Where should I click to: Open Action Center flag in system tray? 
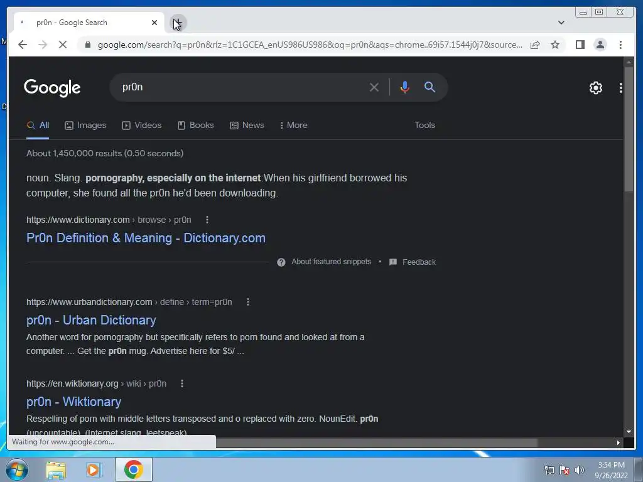pyautogui.click(x=565, y=470)
